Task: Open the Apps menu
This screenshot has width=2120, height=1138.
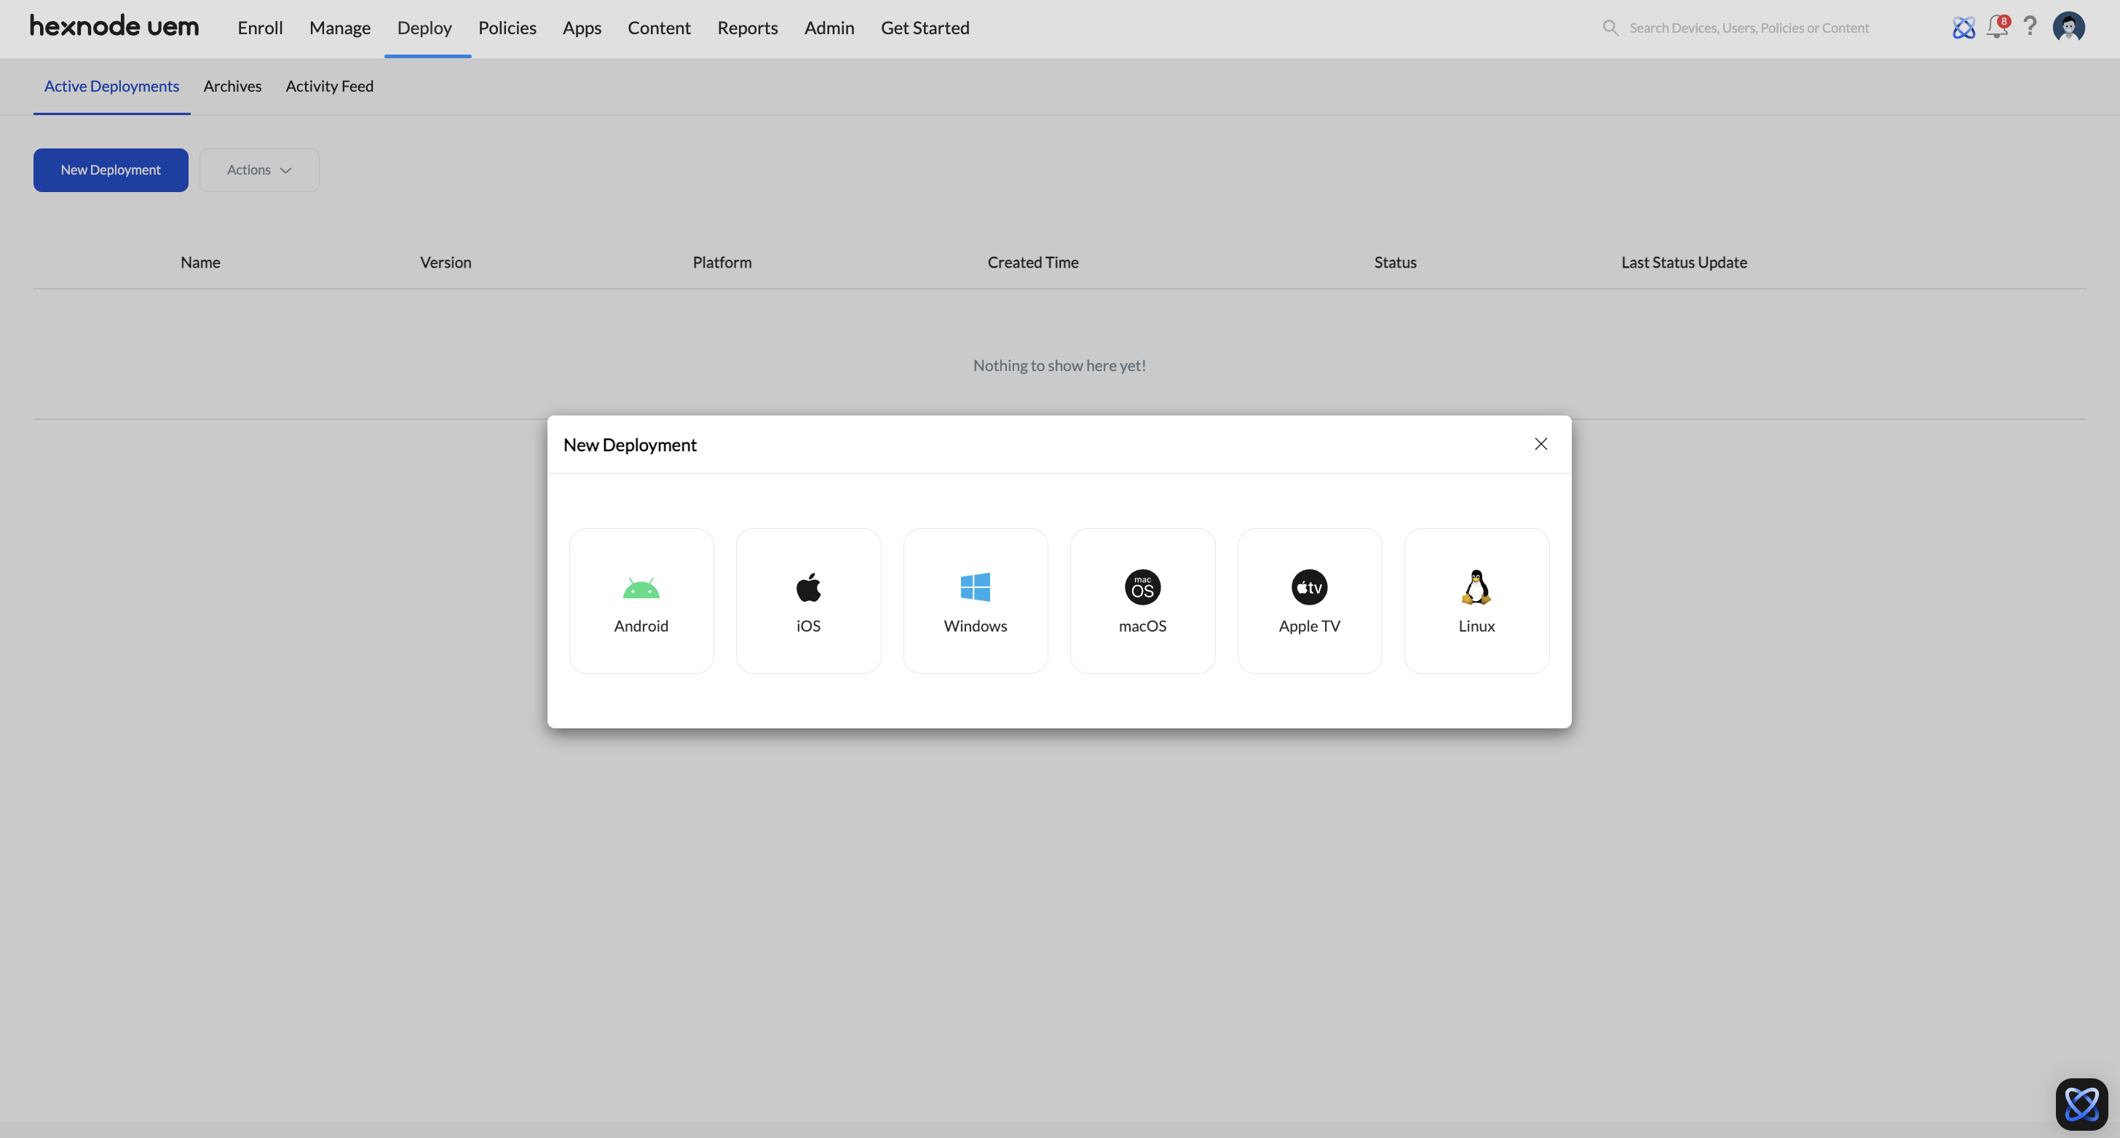Action: click(x=582, y=28)
